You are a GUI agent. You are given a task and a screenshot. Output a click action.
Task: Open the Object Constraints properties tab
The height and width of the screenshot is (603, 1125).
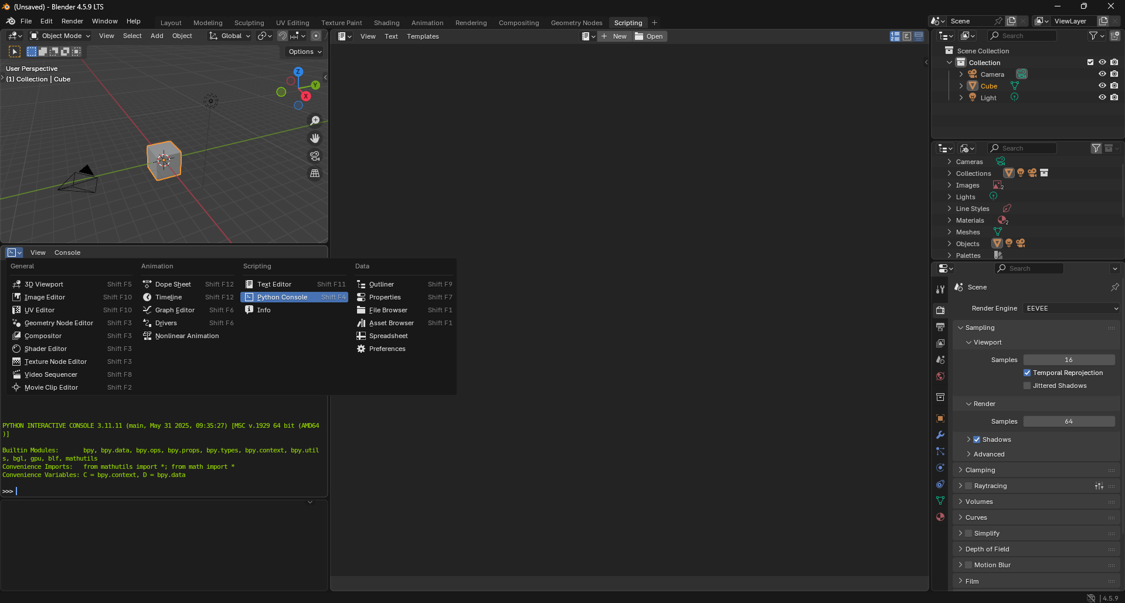(940, 484)
